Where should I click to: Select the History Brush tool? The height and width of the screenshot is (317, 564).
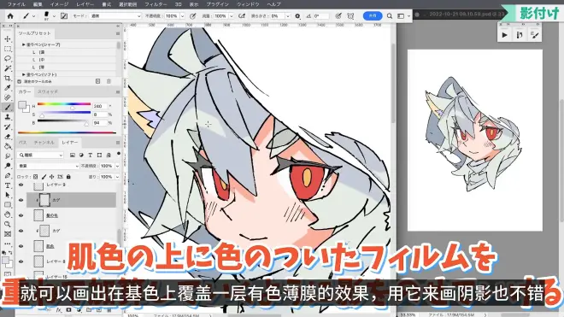tap(8, 126)
